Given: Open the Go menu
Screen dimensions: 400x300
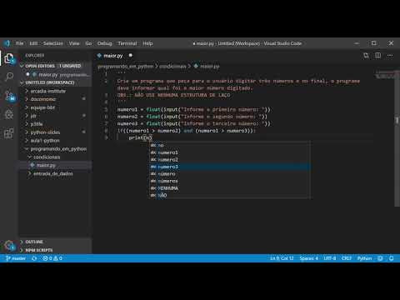Looking at the screenshot, I should pyautogui.click(x=88, y=43).
